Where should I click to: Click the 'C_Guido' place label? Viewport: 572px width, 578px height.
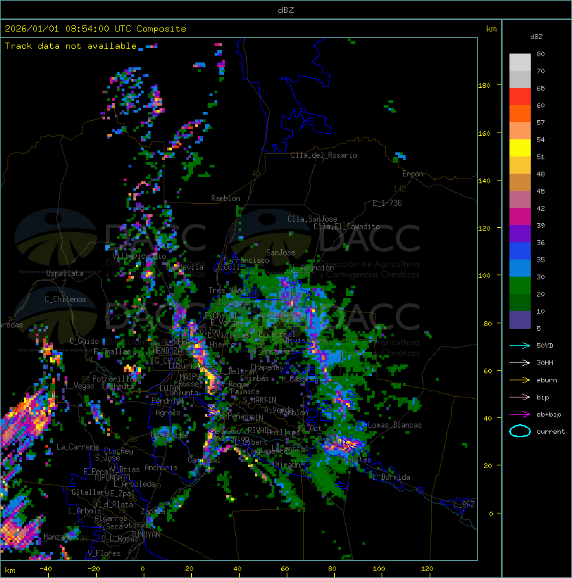(x=84, y=341)
